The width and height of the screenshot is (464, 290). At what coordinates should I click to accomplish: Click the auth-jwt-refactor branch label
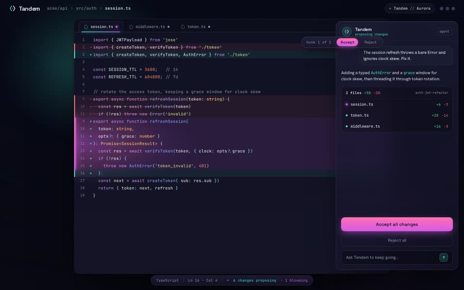(432, 93)
